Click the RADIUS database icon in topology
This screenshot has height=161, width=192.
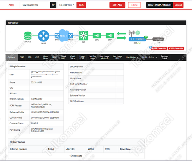[x=28, y=36]
